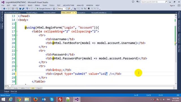
Task: Open the Output panel tab
Action: 7,91
